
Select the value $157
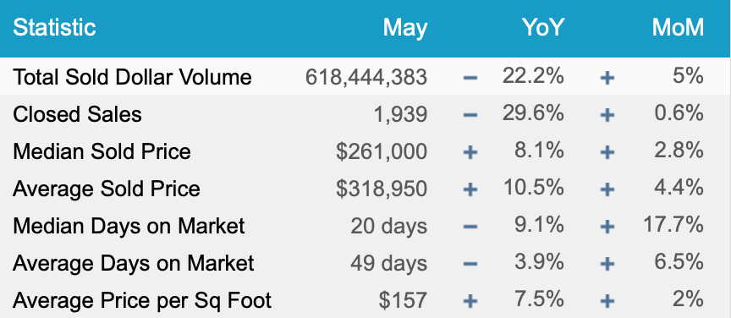coord(403,301)
